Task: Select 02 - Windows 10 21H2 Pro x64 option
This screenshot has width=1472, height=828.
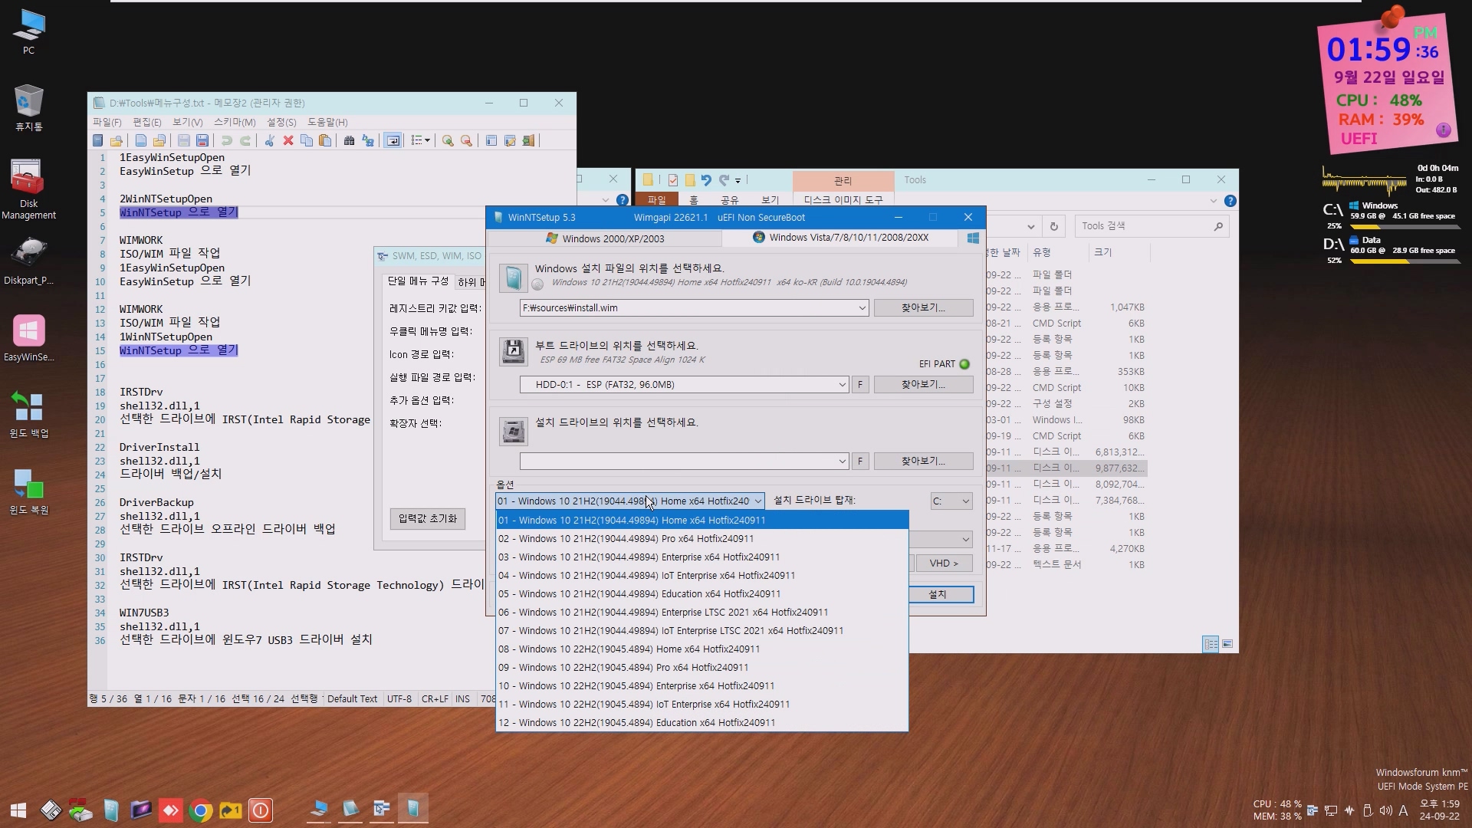Action: point(702,539)
